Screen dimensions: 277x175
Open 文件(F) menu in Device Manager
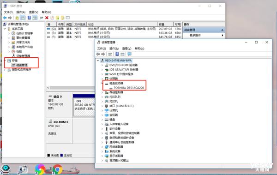click(102, 48)
